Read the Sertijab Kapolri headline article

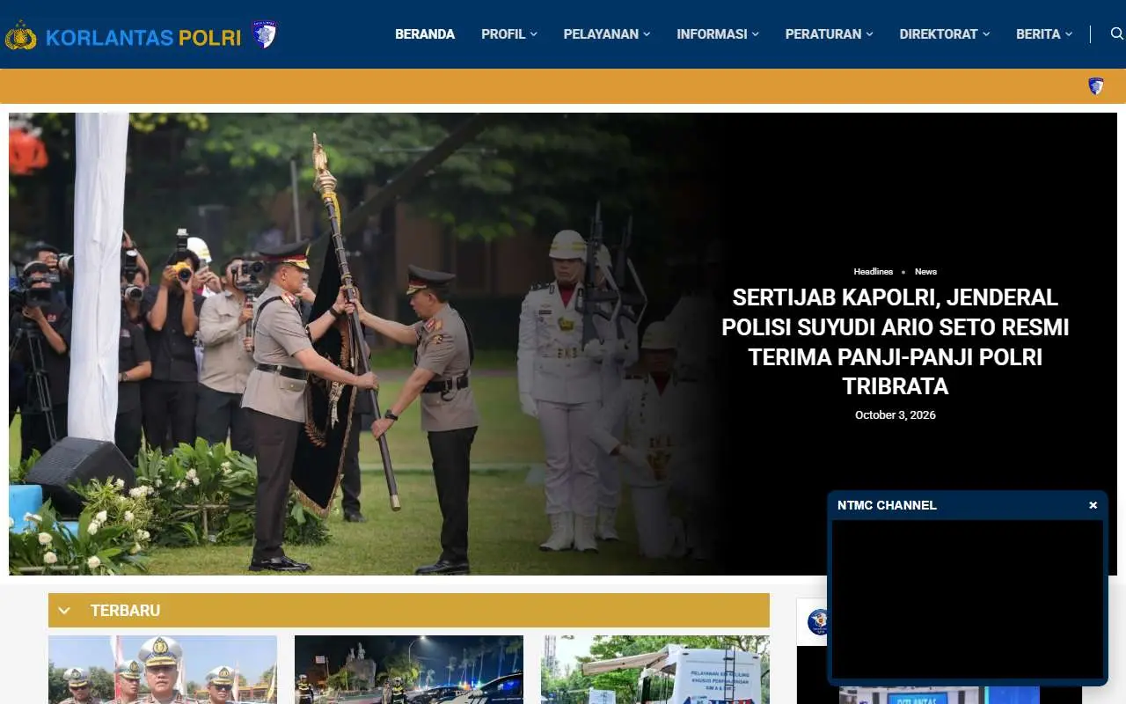pyautogui.click(x=896, y=341)
